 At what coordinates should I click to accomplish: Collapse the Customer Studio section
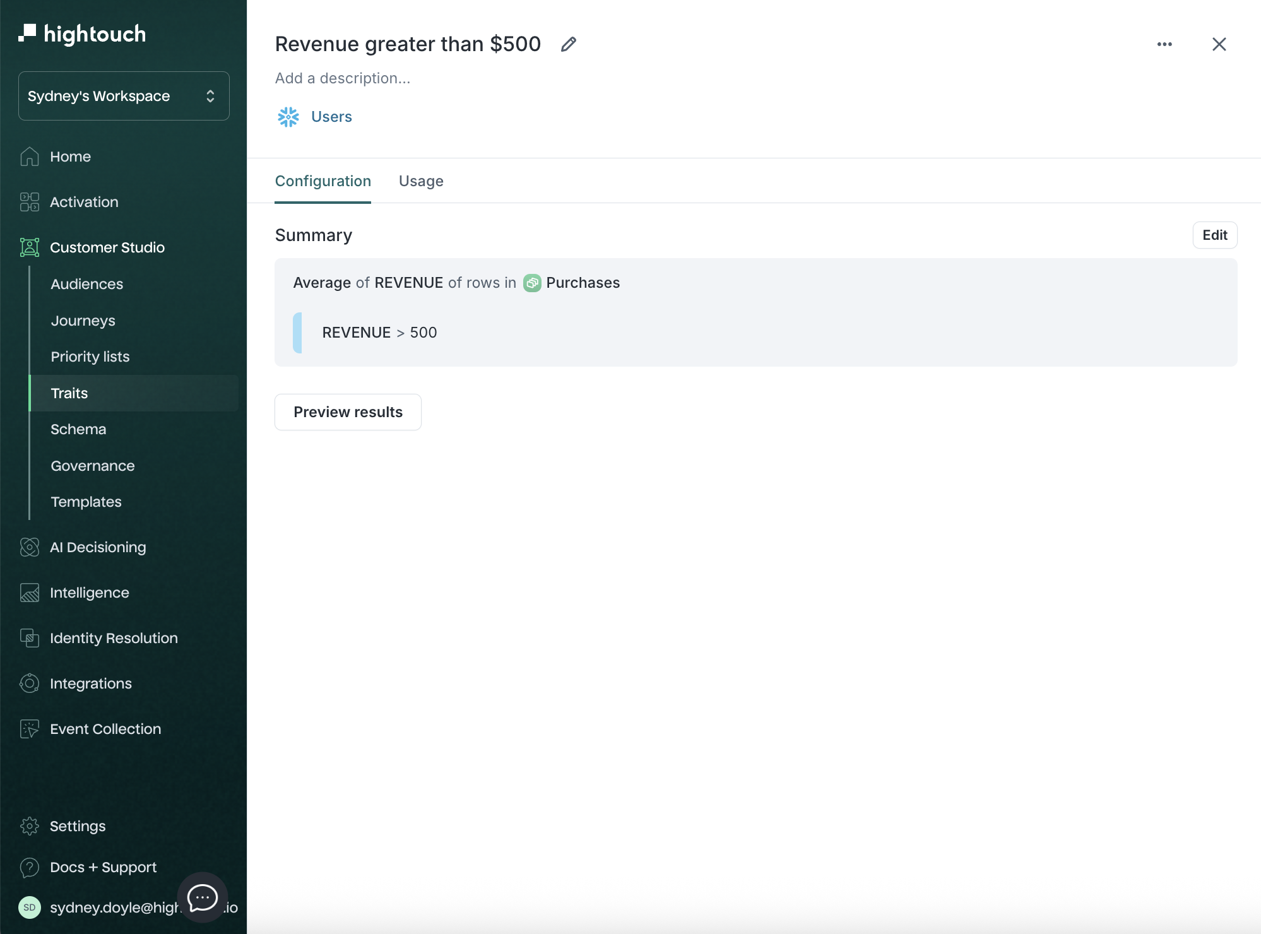(x=107, y=247)
